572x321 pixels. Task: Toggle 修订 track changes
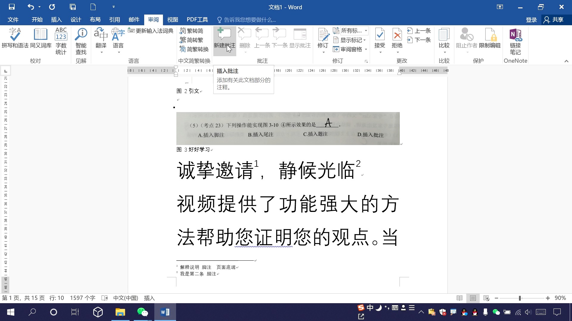click(323, 39)
